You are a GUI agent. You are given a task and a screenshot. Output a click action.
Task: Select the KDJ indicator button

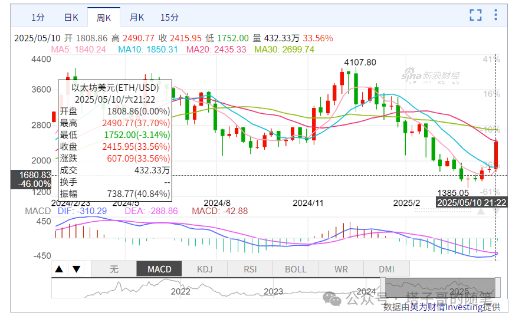pos(205,269)
